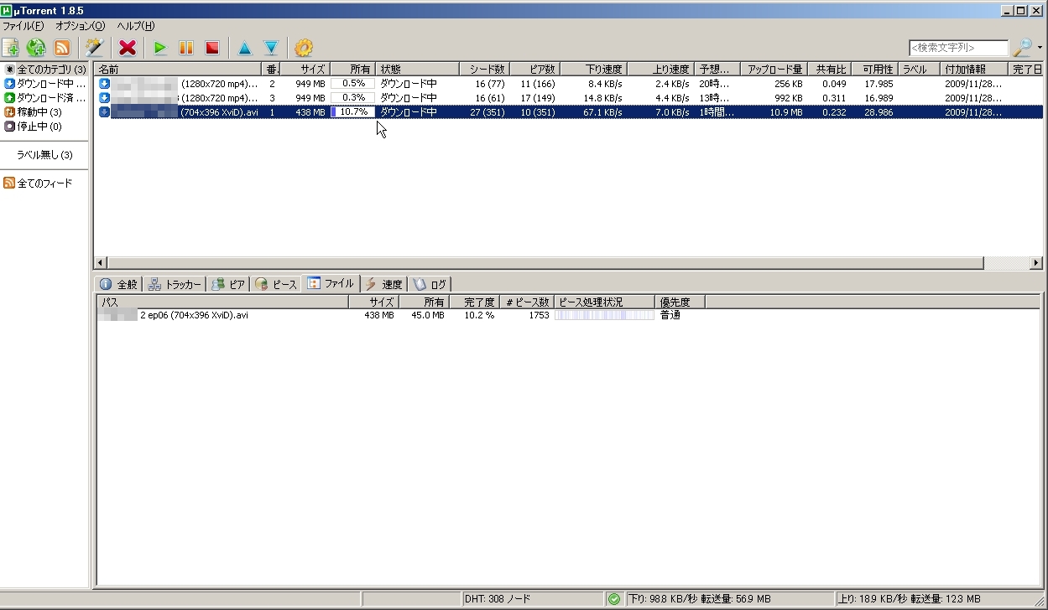Click the search magnifier icon
This screenshot has width=1048, height=610.
coord(1021,48)
